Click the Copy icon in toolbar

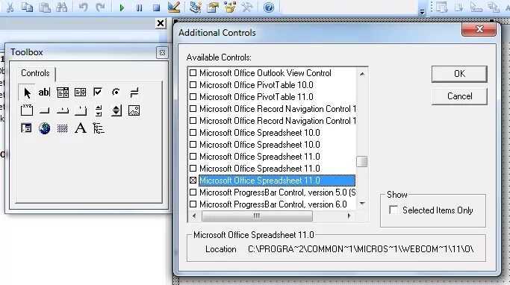point(27,7)
